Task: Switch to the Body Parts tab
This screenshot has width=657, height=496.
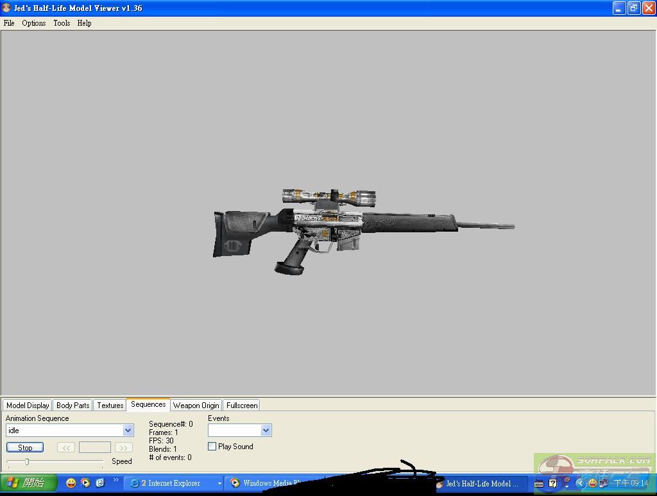Action: 73,405
